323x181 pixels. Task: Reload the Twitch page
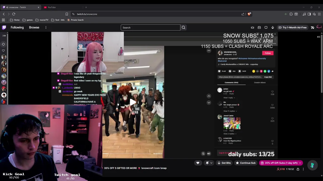click(x=14, y=14)
